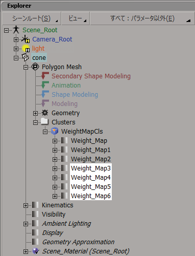Viewport: 195px width, 256px height.
Task: Click the red Secondary Shape Modeling marker icon
Action: pos(45,76)
